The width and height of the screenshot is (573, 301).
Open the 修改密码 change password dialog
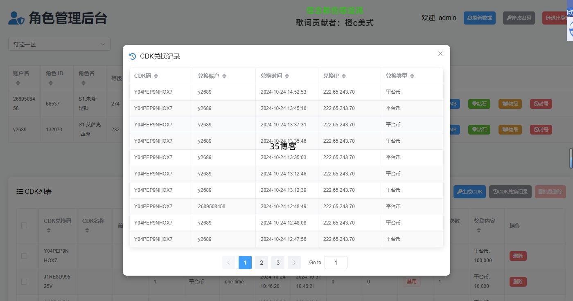519,18
